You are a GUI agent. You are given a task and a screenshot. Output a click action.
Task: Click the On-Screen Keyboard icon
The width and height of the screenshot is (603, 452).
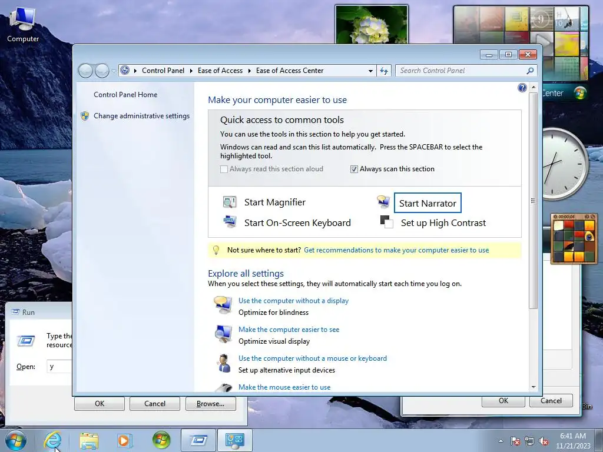(x=230, y=222)
